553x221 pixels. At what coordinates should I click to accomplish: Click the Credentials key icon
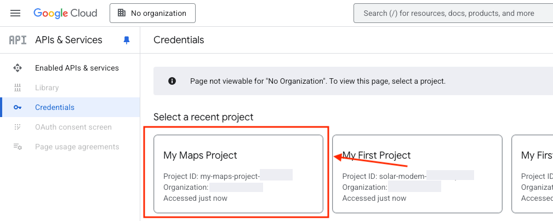point(18,108)
